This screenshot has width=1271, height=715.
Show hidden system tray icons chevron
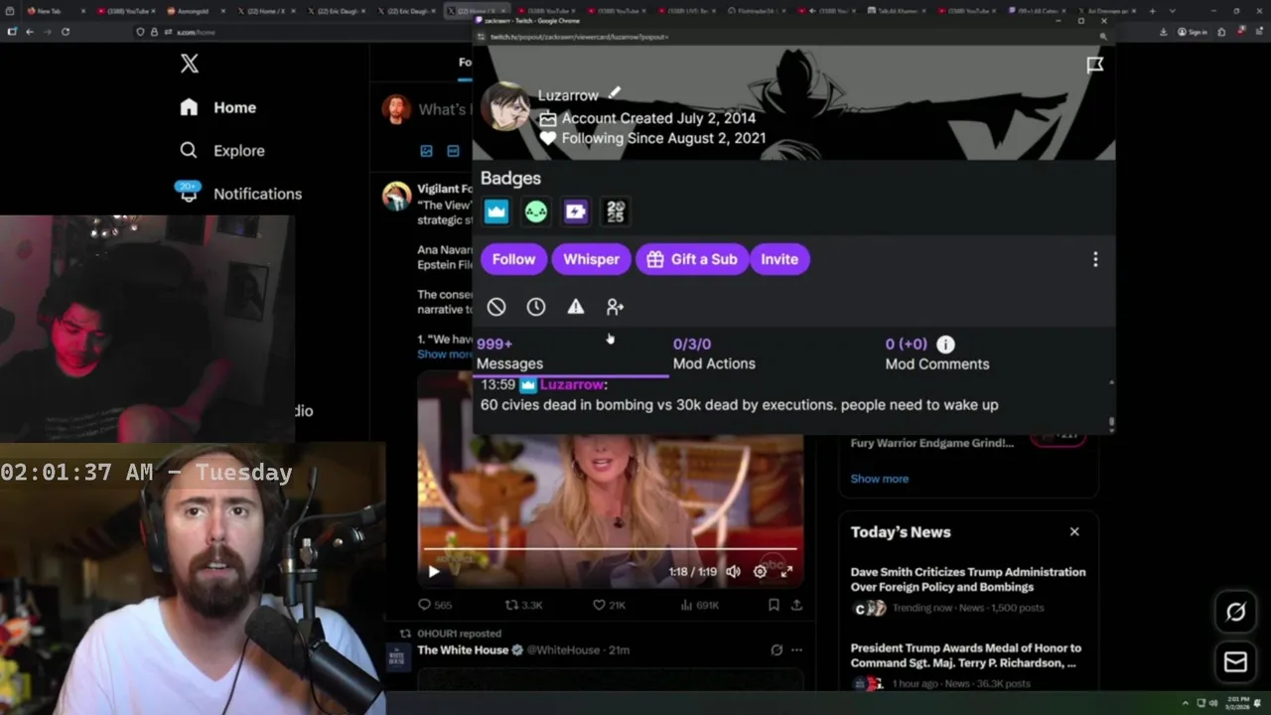tap(1185, 702)
